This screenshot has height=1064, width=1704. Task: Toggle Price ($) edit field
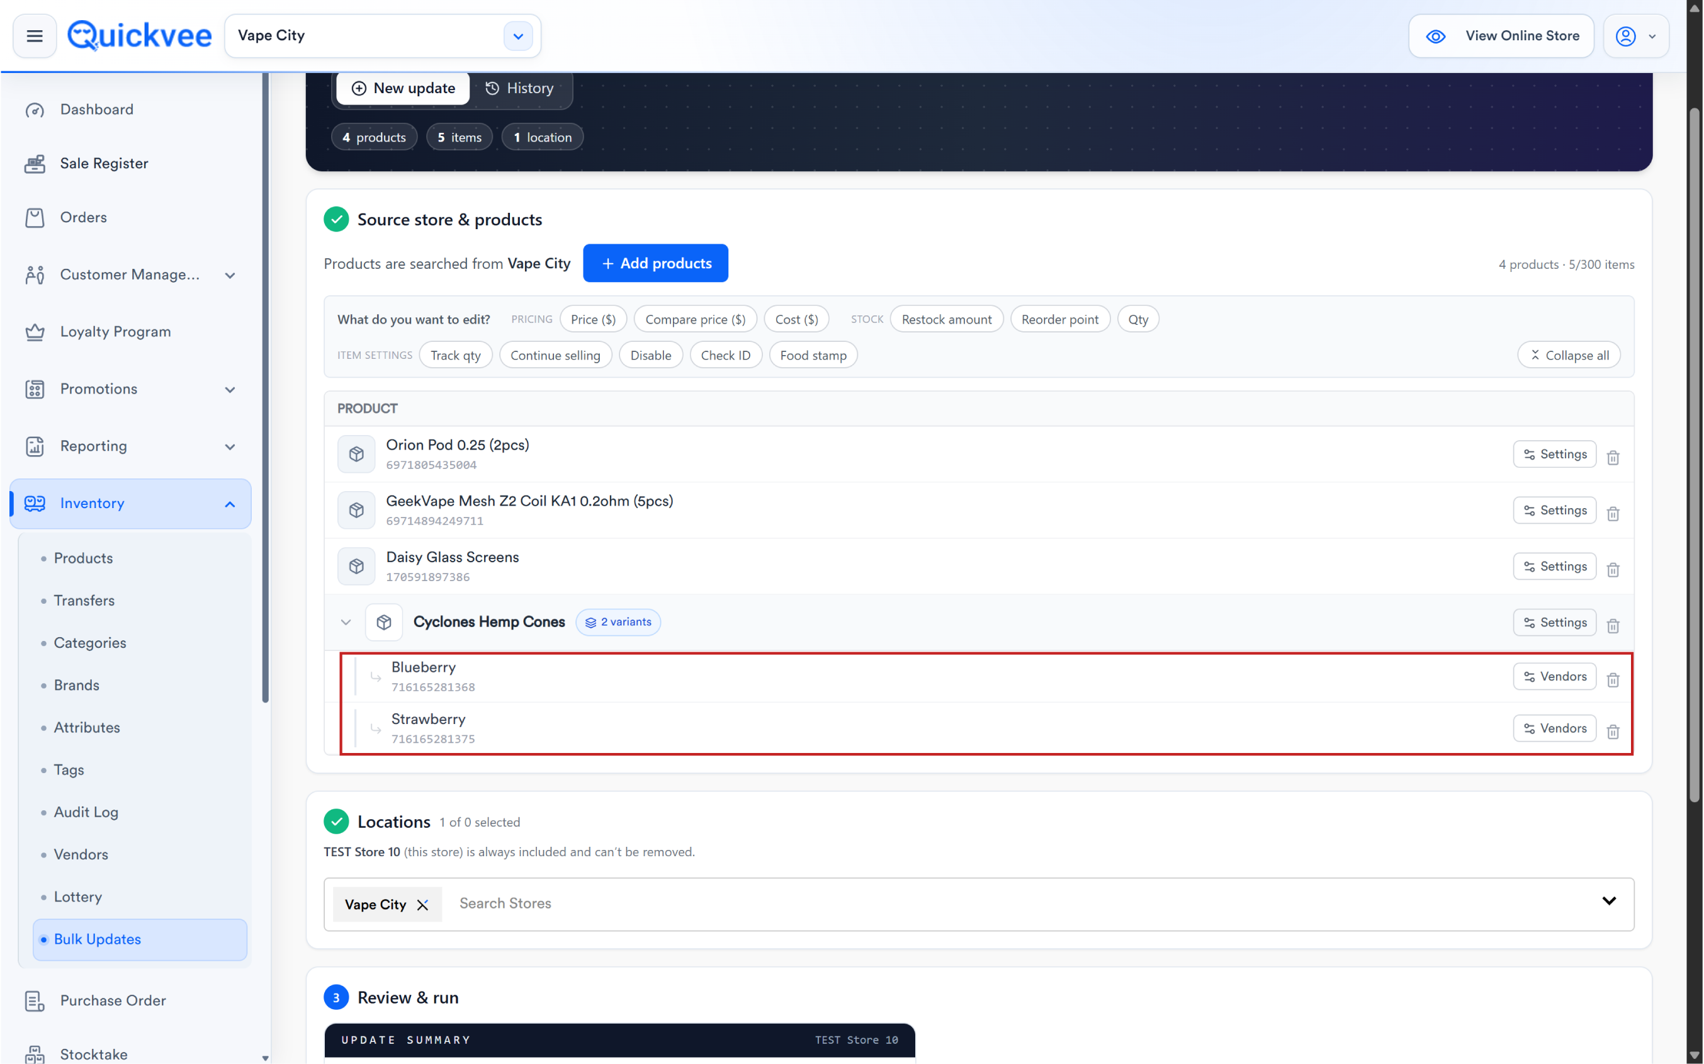point(592,319)
